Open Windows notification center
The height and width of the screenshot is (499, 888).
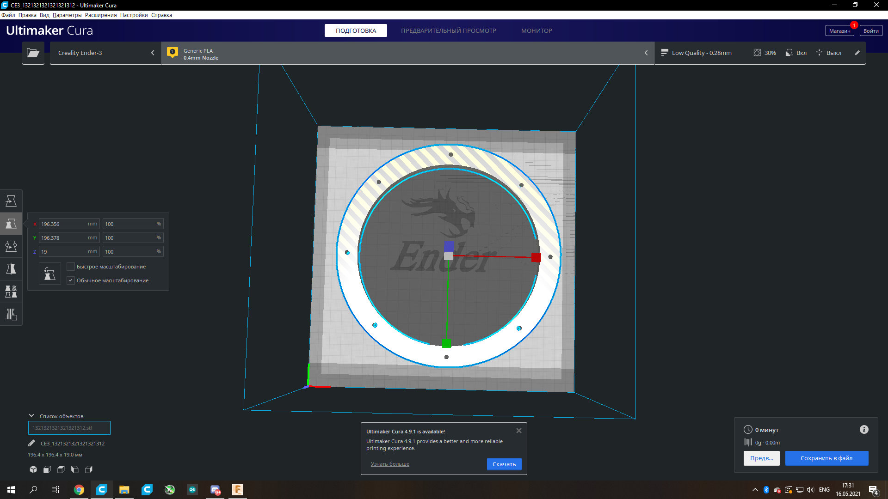pos(873,490)
